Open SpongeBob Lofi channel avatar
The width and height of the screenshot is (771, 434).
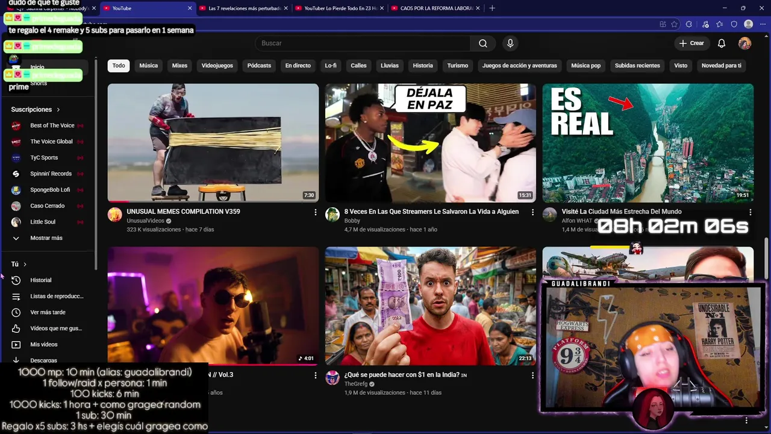[x=16, y=190]
